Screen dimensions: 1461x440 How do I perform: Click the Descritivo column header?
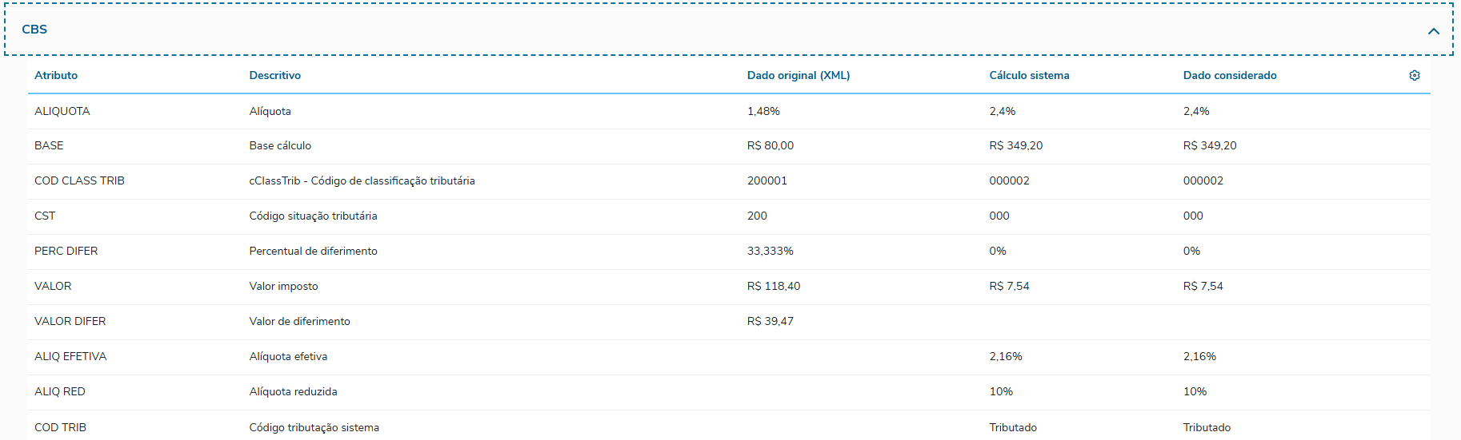pyautogui.click(x=274, y=75)
